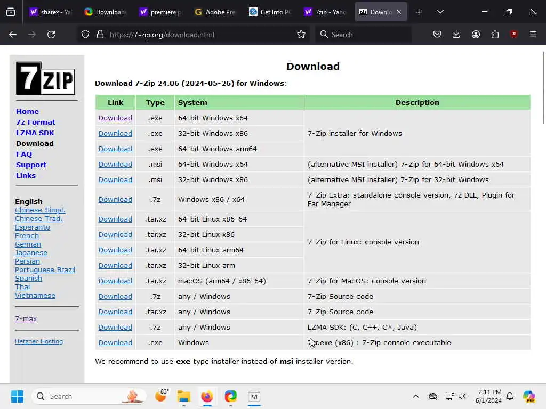
Task: Download the LZMA SDK .7z
Action: (x=115, y=328)
